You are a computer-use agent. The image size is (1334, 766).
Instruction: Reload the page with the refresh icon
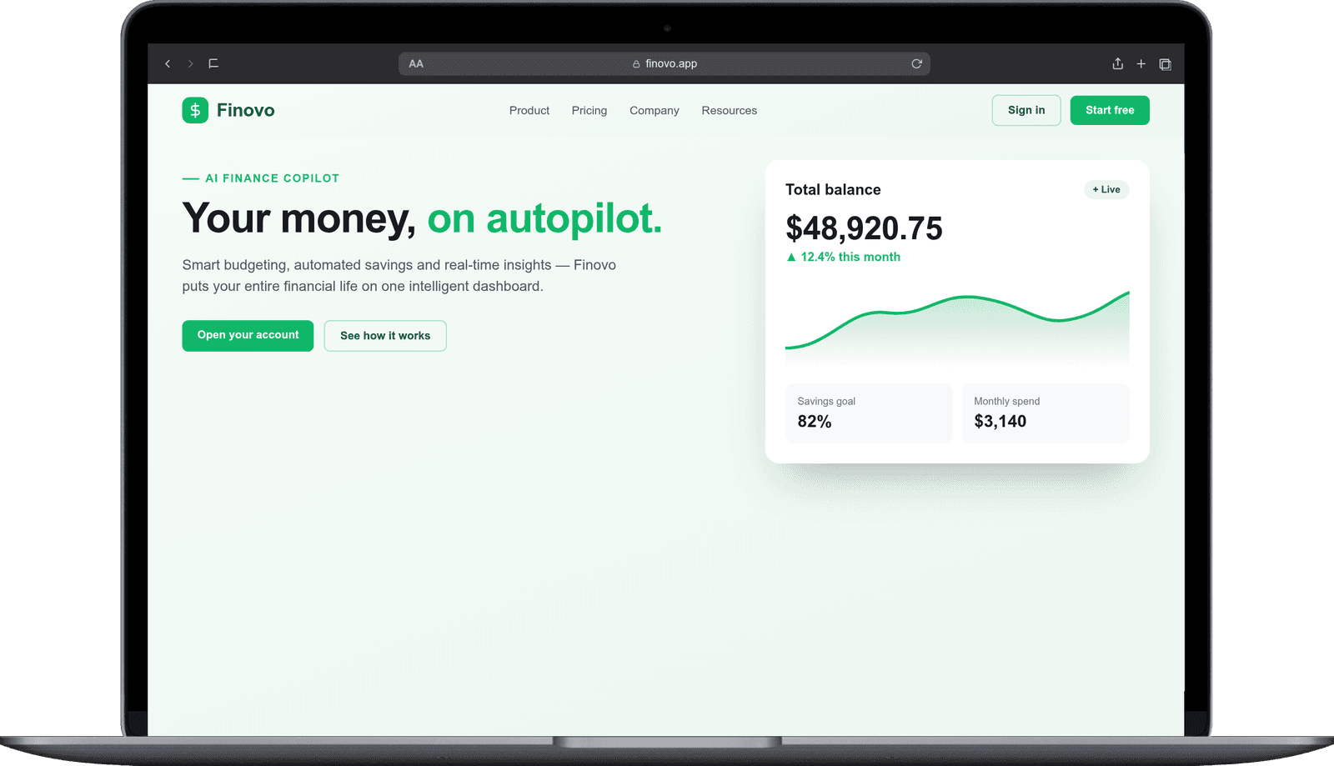(916, 63)
